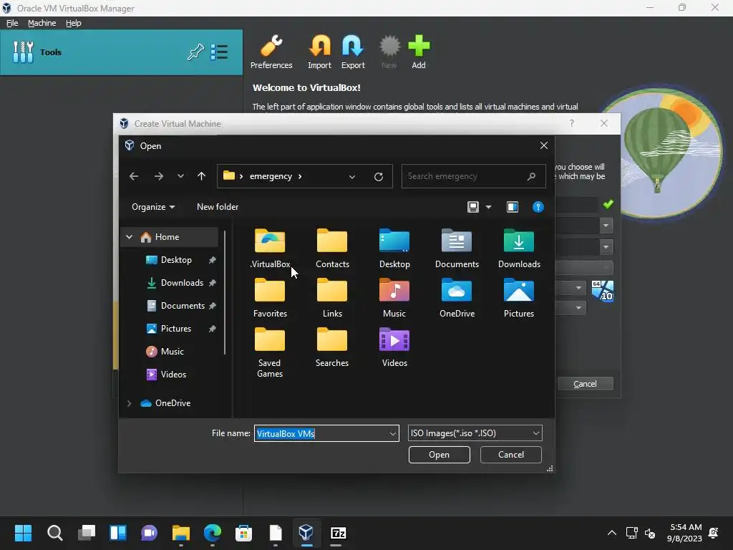
Task: Select the Videos folder in file list
Action: click(394, 347)
